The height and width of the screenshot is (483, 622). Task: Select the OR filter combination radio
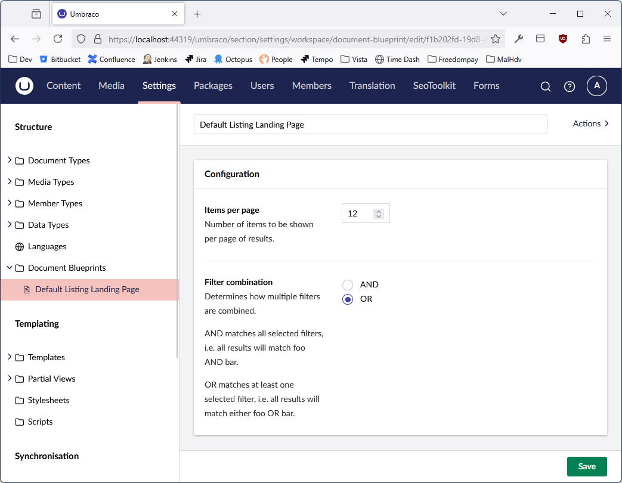click(348, 299)
